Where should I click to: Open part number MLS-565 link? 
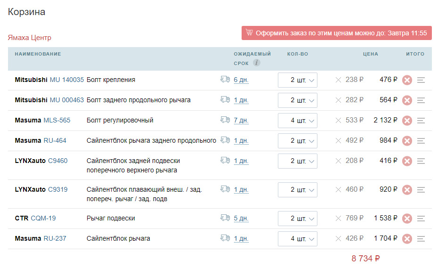pyautogui.click(x=57, y=121)
